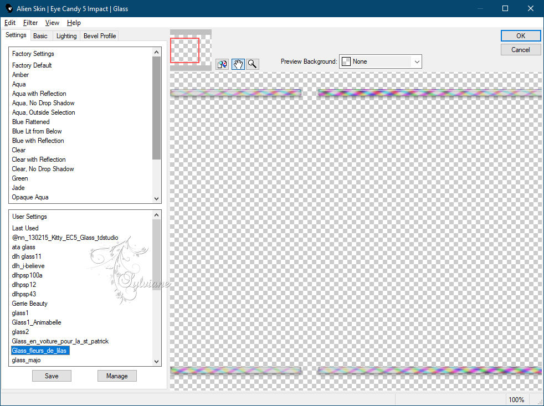Select the Jade preset

pyautogui.click(x=18, y=188)
